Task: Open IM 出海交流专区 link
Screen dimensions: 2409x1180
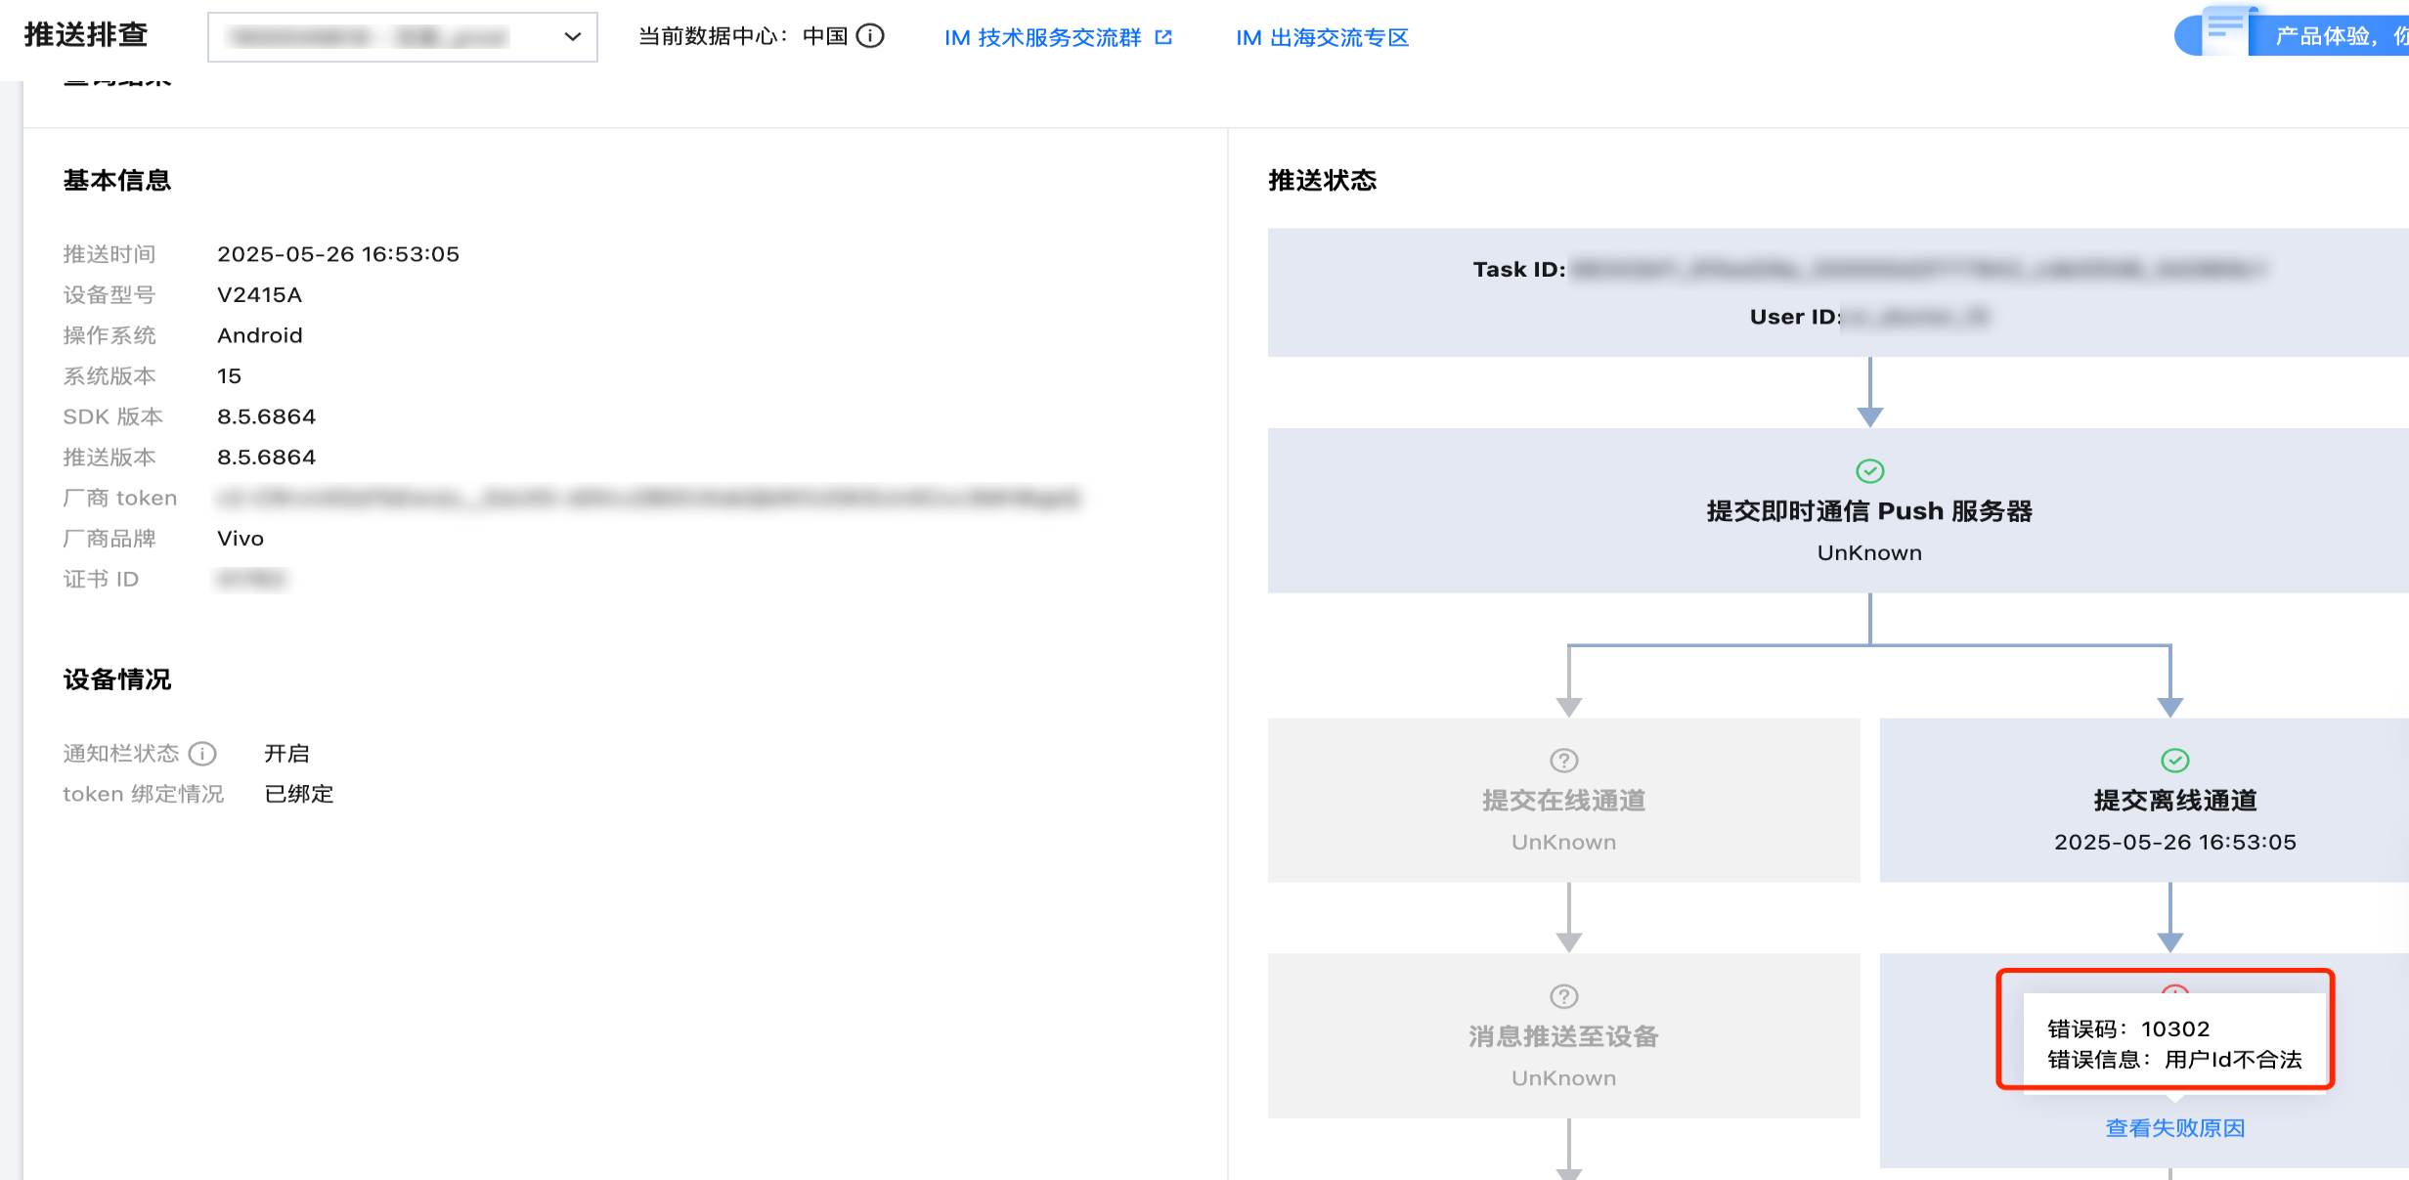Action: coord(1322,37)
